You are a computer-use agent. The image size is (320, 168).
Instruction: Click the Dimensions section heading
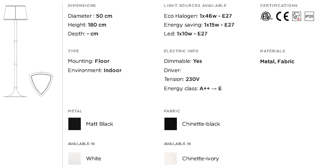[82, 6]
